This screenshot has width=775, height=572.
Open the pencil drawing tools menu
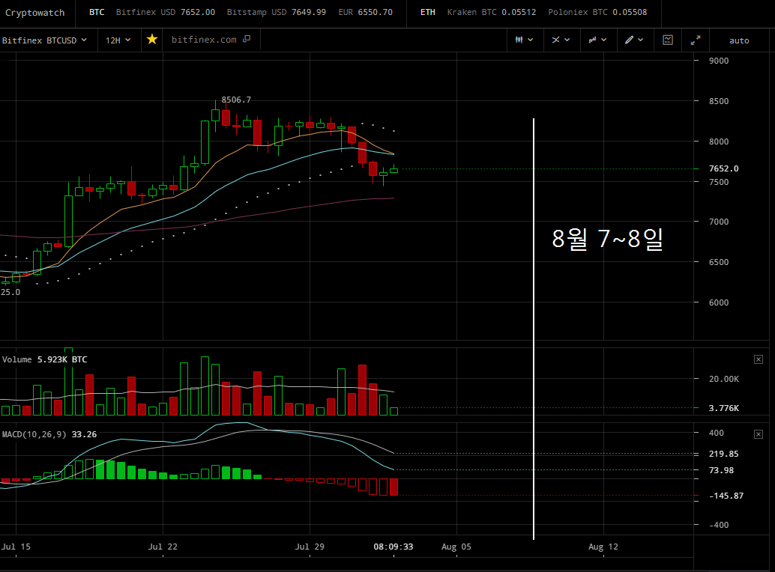coord(634,40)
